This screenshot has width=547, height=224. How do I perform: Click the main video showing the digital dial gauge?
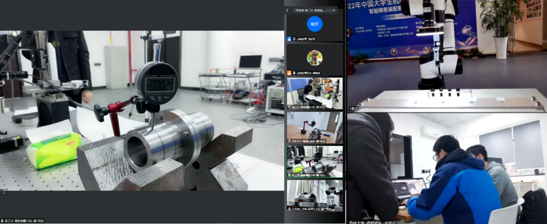click(x=142, y=111)
